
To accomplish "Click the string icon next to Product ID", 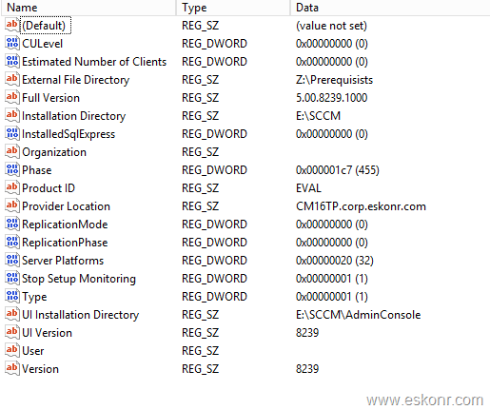I will click(12, 187).
